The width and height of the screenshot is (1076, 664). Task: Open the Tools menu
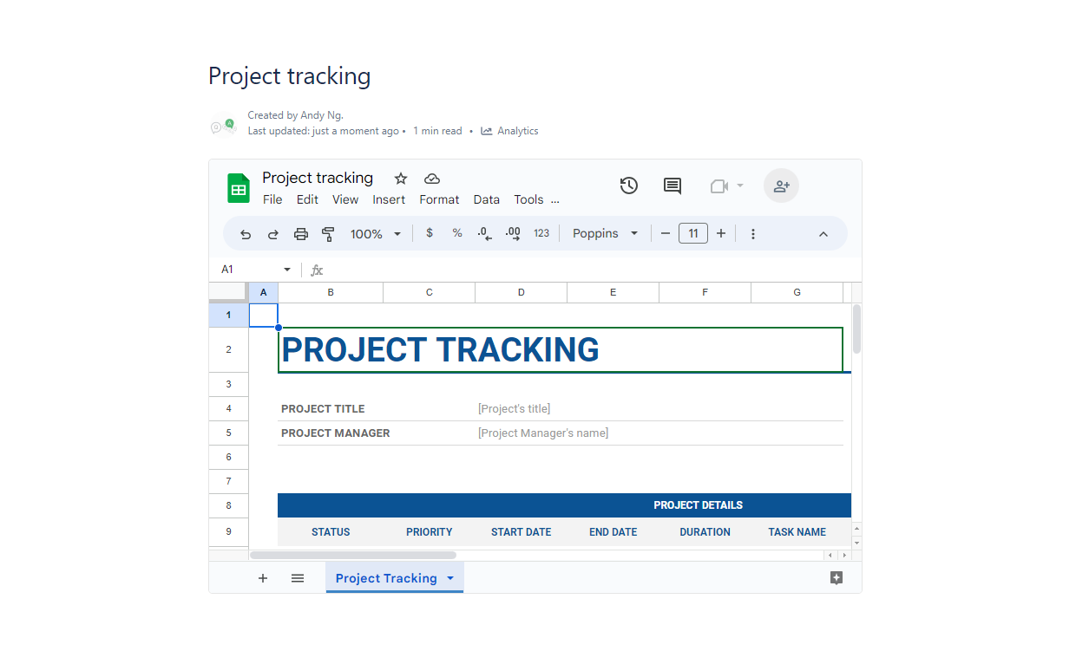point(528,199)
